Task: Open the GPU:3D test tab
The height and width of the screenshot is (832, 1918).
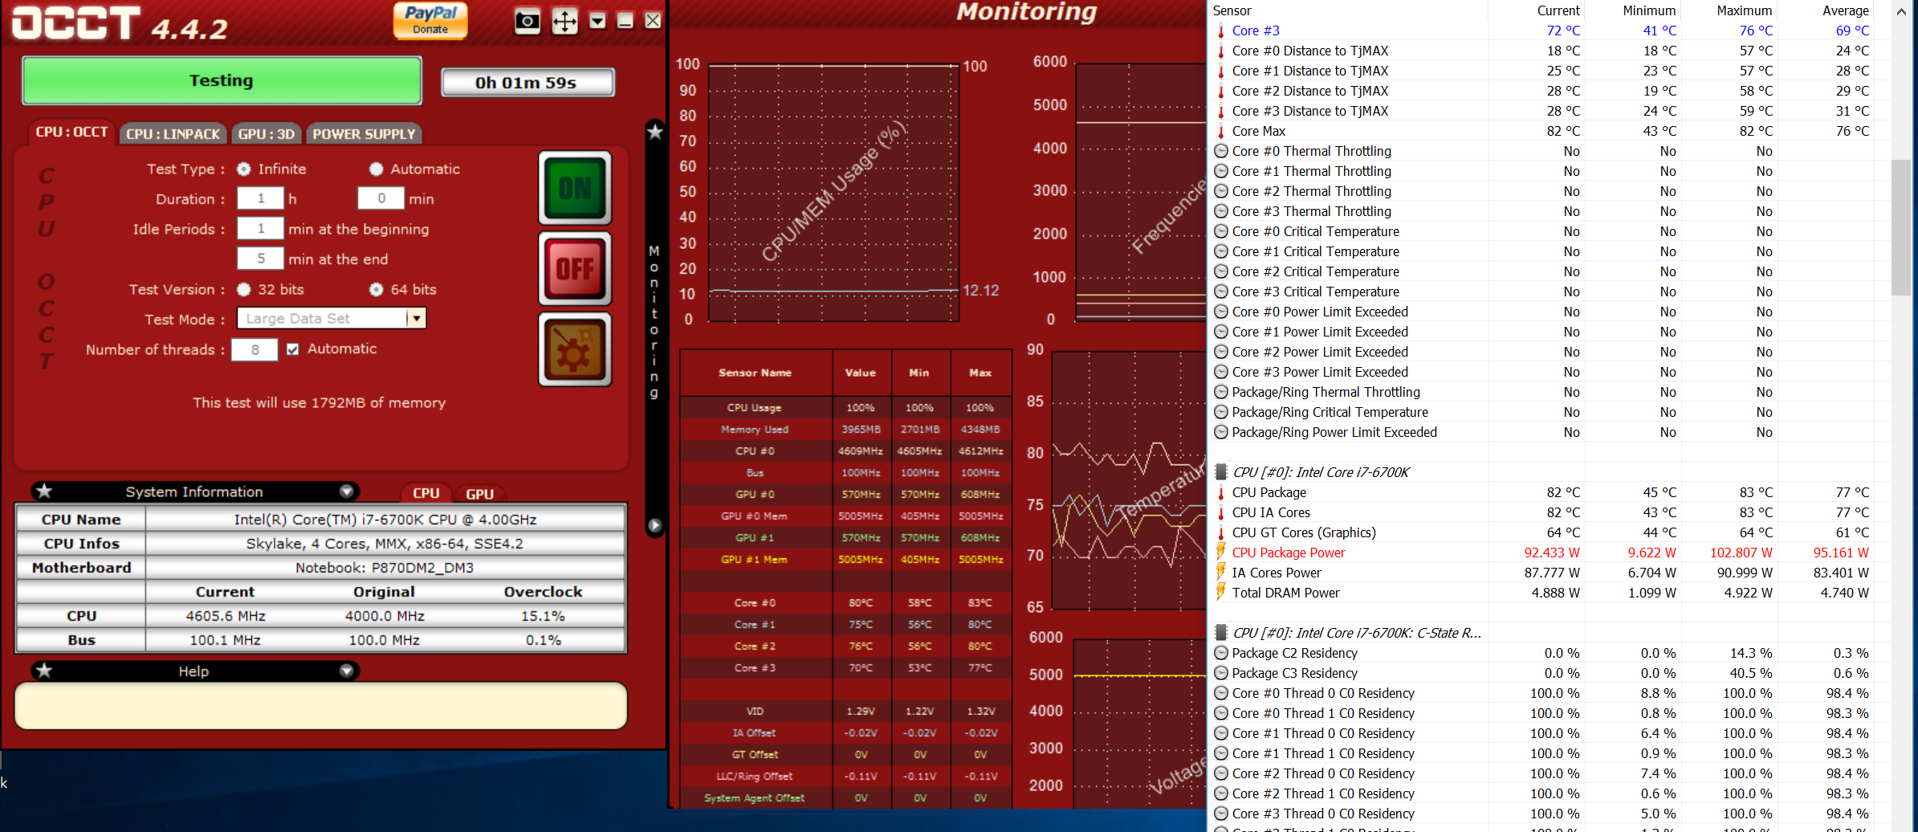Action: pos(267,134)
